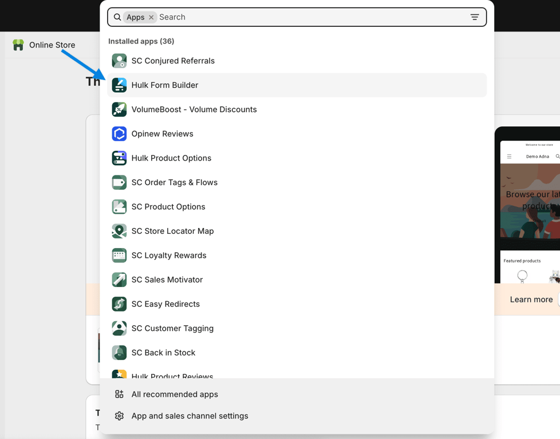This screenshot has height=439, width=560.
Task: Open SC Order Tags & Flows
Action: click(297, 182)
